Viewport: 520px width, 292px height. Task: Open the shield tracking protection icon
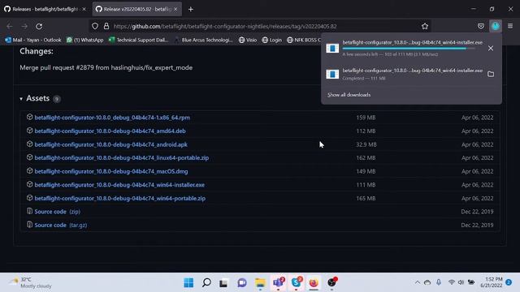95,26
